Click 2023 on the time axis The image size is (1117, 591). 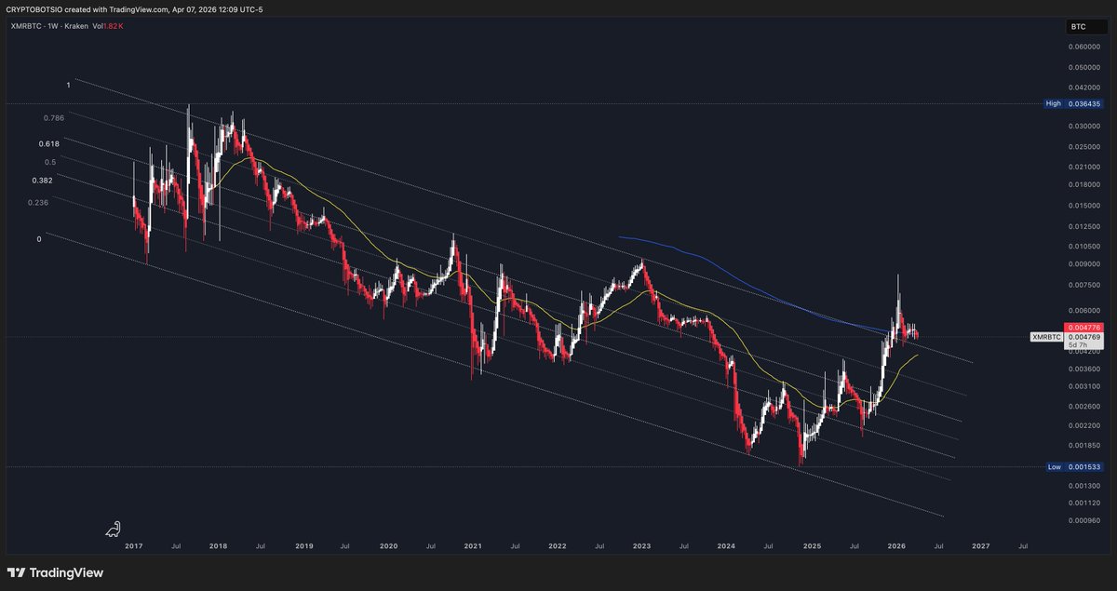(641, 547)
